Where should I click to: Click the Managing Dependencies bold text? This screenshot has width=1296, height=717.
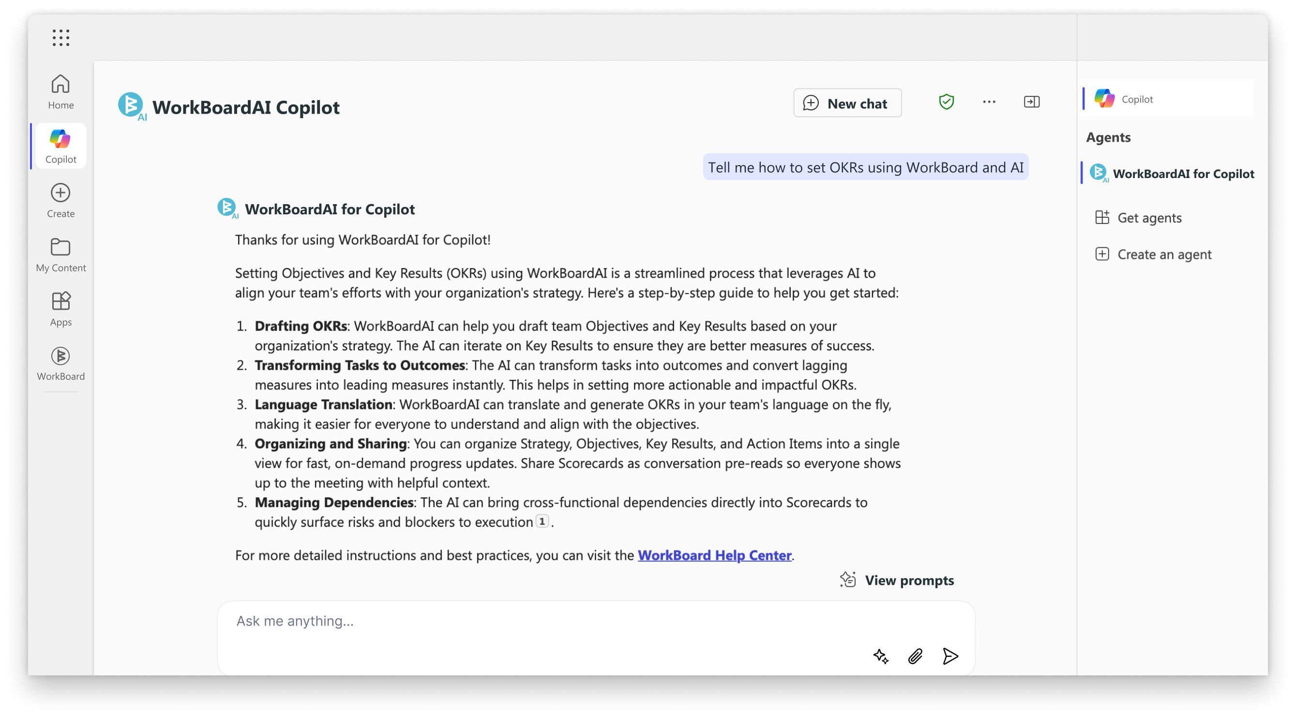pos(334,502)
